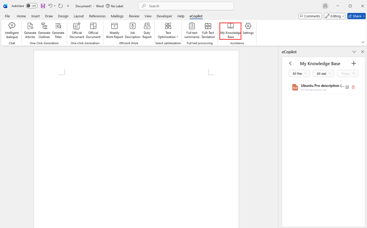Image resolution: width=367 pixels, height=228 pixels.
Task: Delete the Ubuntu Pro description file
Action: (353, 87)
